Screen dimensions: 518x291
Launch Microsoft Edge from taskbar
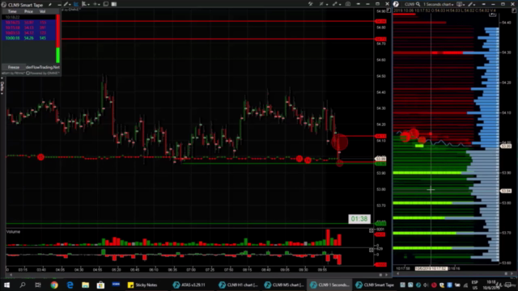point(70,285)
